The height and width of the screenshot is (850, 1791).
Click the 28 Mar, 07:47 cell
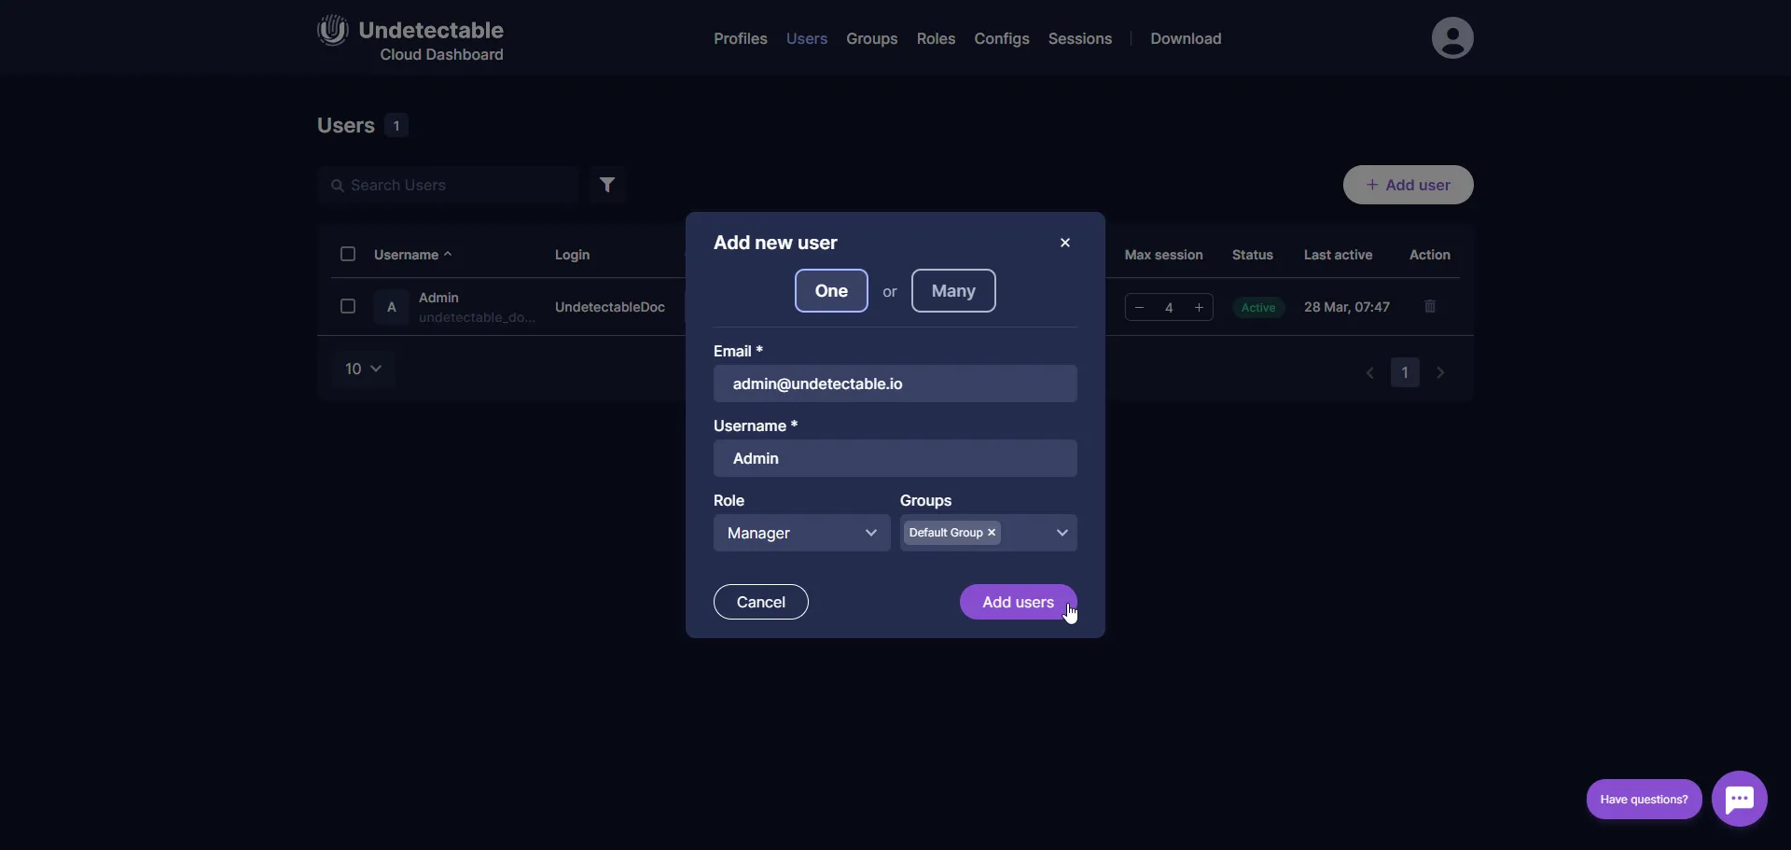1347,307
